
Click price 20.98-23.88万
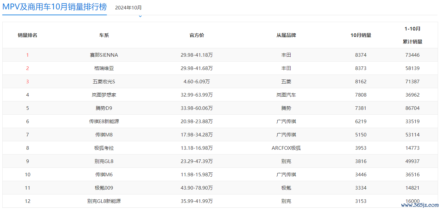click(x=197, y=122)
